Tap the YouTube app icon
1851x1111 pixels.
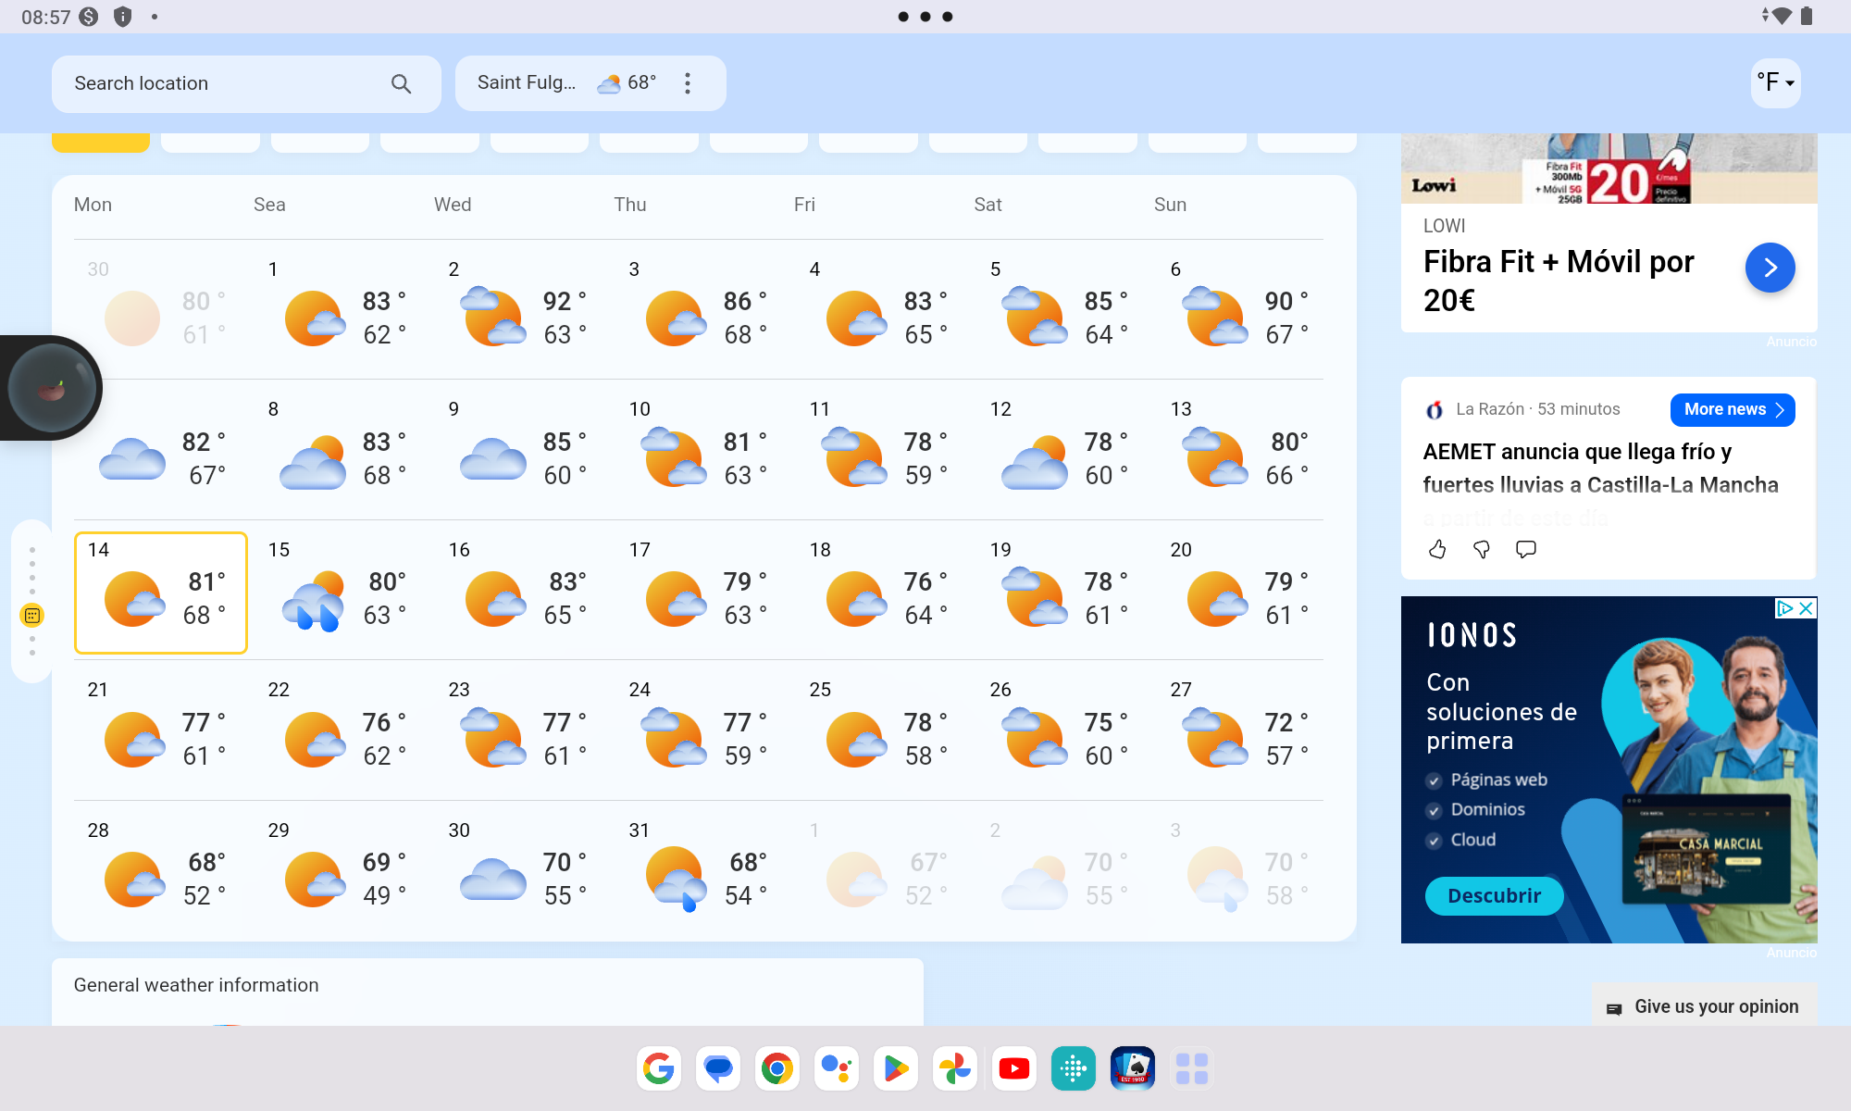(1012, 1067)
